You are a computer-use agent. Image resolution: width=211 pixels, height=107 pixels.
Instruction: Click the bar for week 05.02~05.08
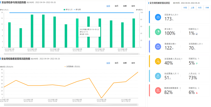click(x=55, y=32)
